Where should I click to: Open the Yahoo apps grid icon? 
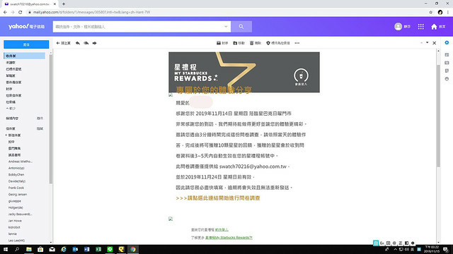[x=420, y=27]
